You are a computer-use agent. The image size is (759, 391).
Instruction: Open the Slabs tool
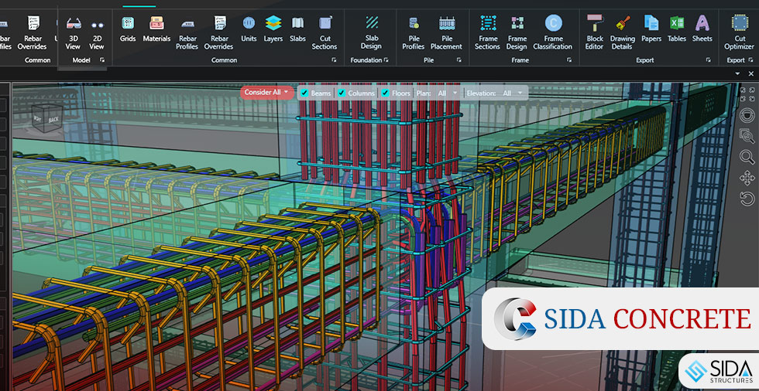pyautogui.click(x=297, y=29)
